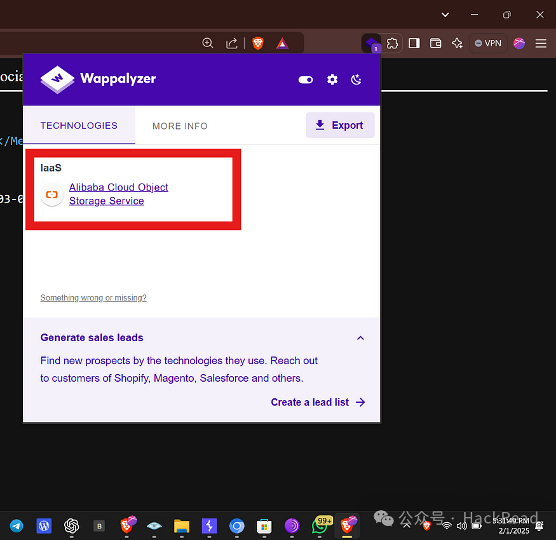Open Brave Shields lion icon

(258, 43)
